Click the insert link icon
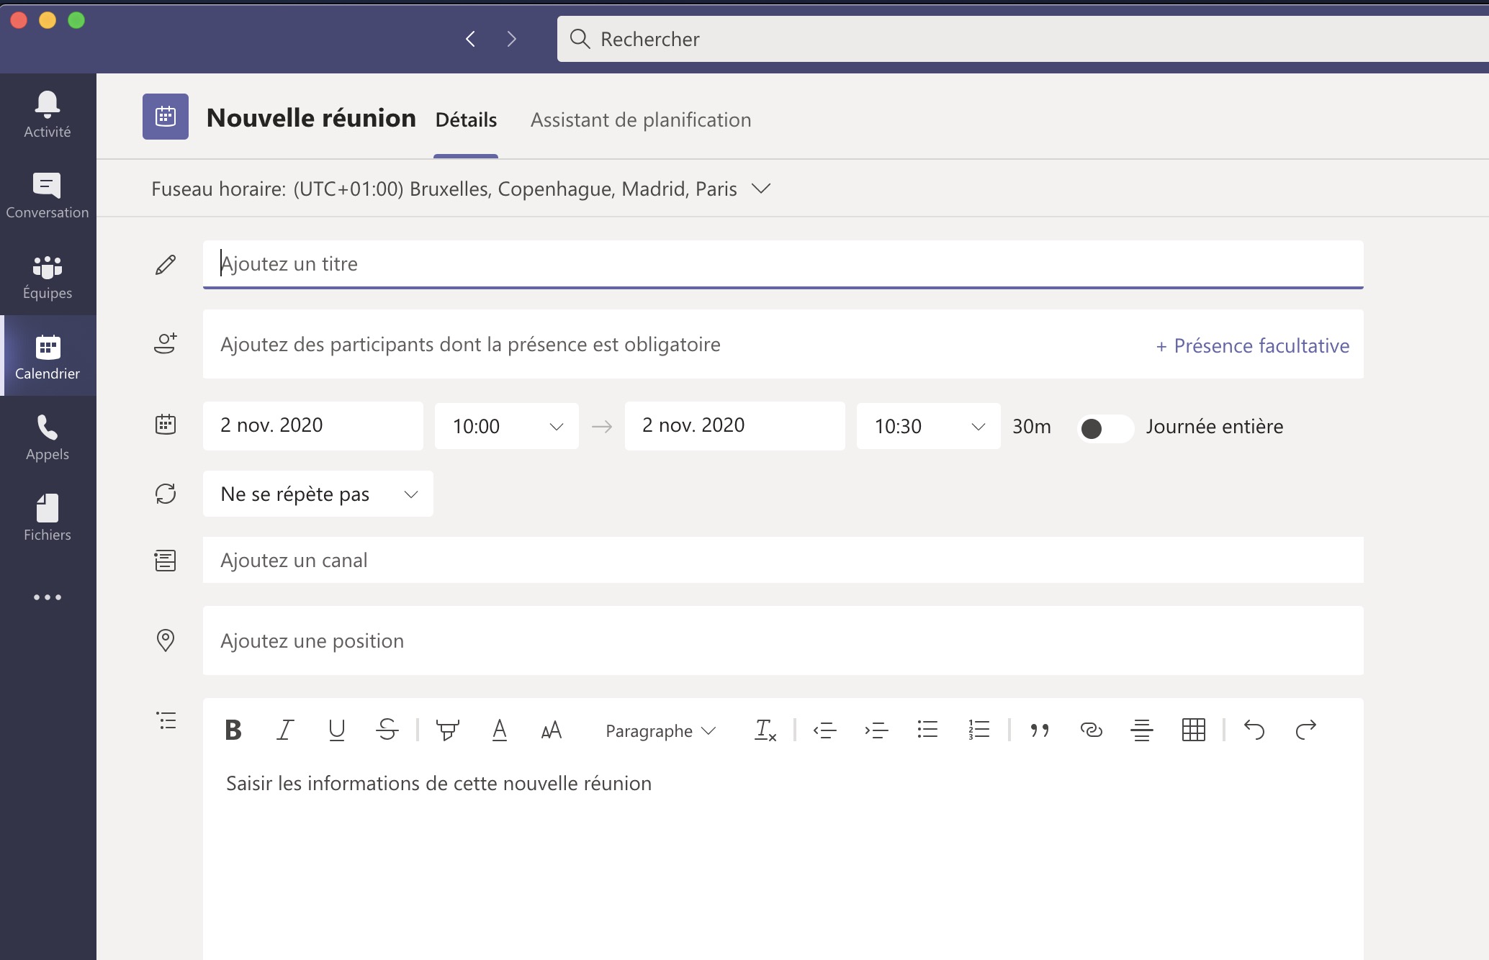 pyautogui.click(x=1091, y=730)
